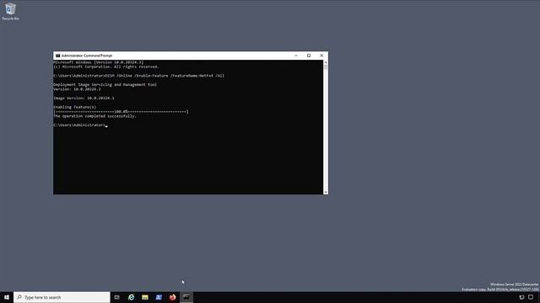540x303 pixels.
Task: Click the Command Prompt scrollbar up arrow
Action: click(x=326, y=62)
